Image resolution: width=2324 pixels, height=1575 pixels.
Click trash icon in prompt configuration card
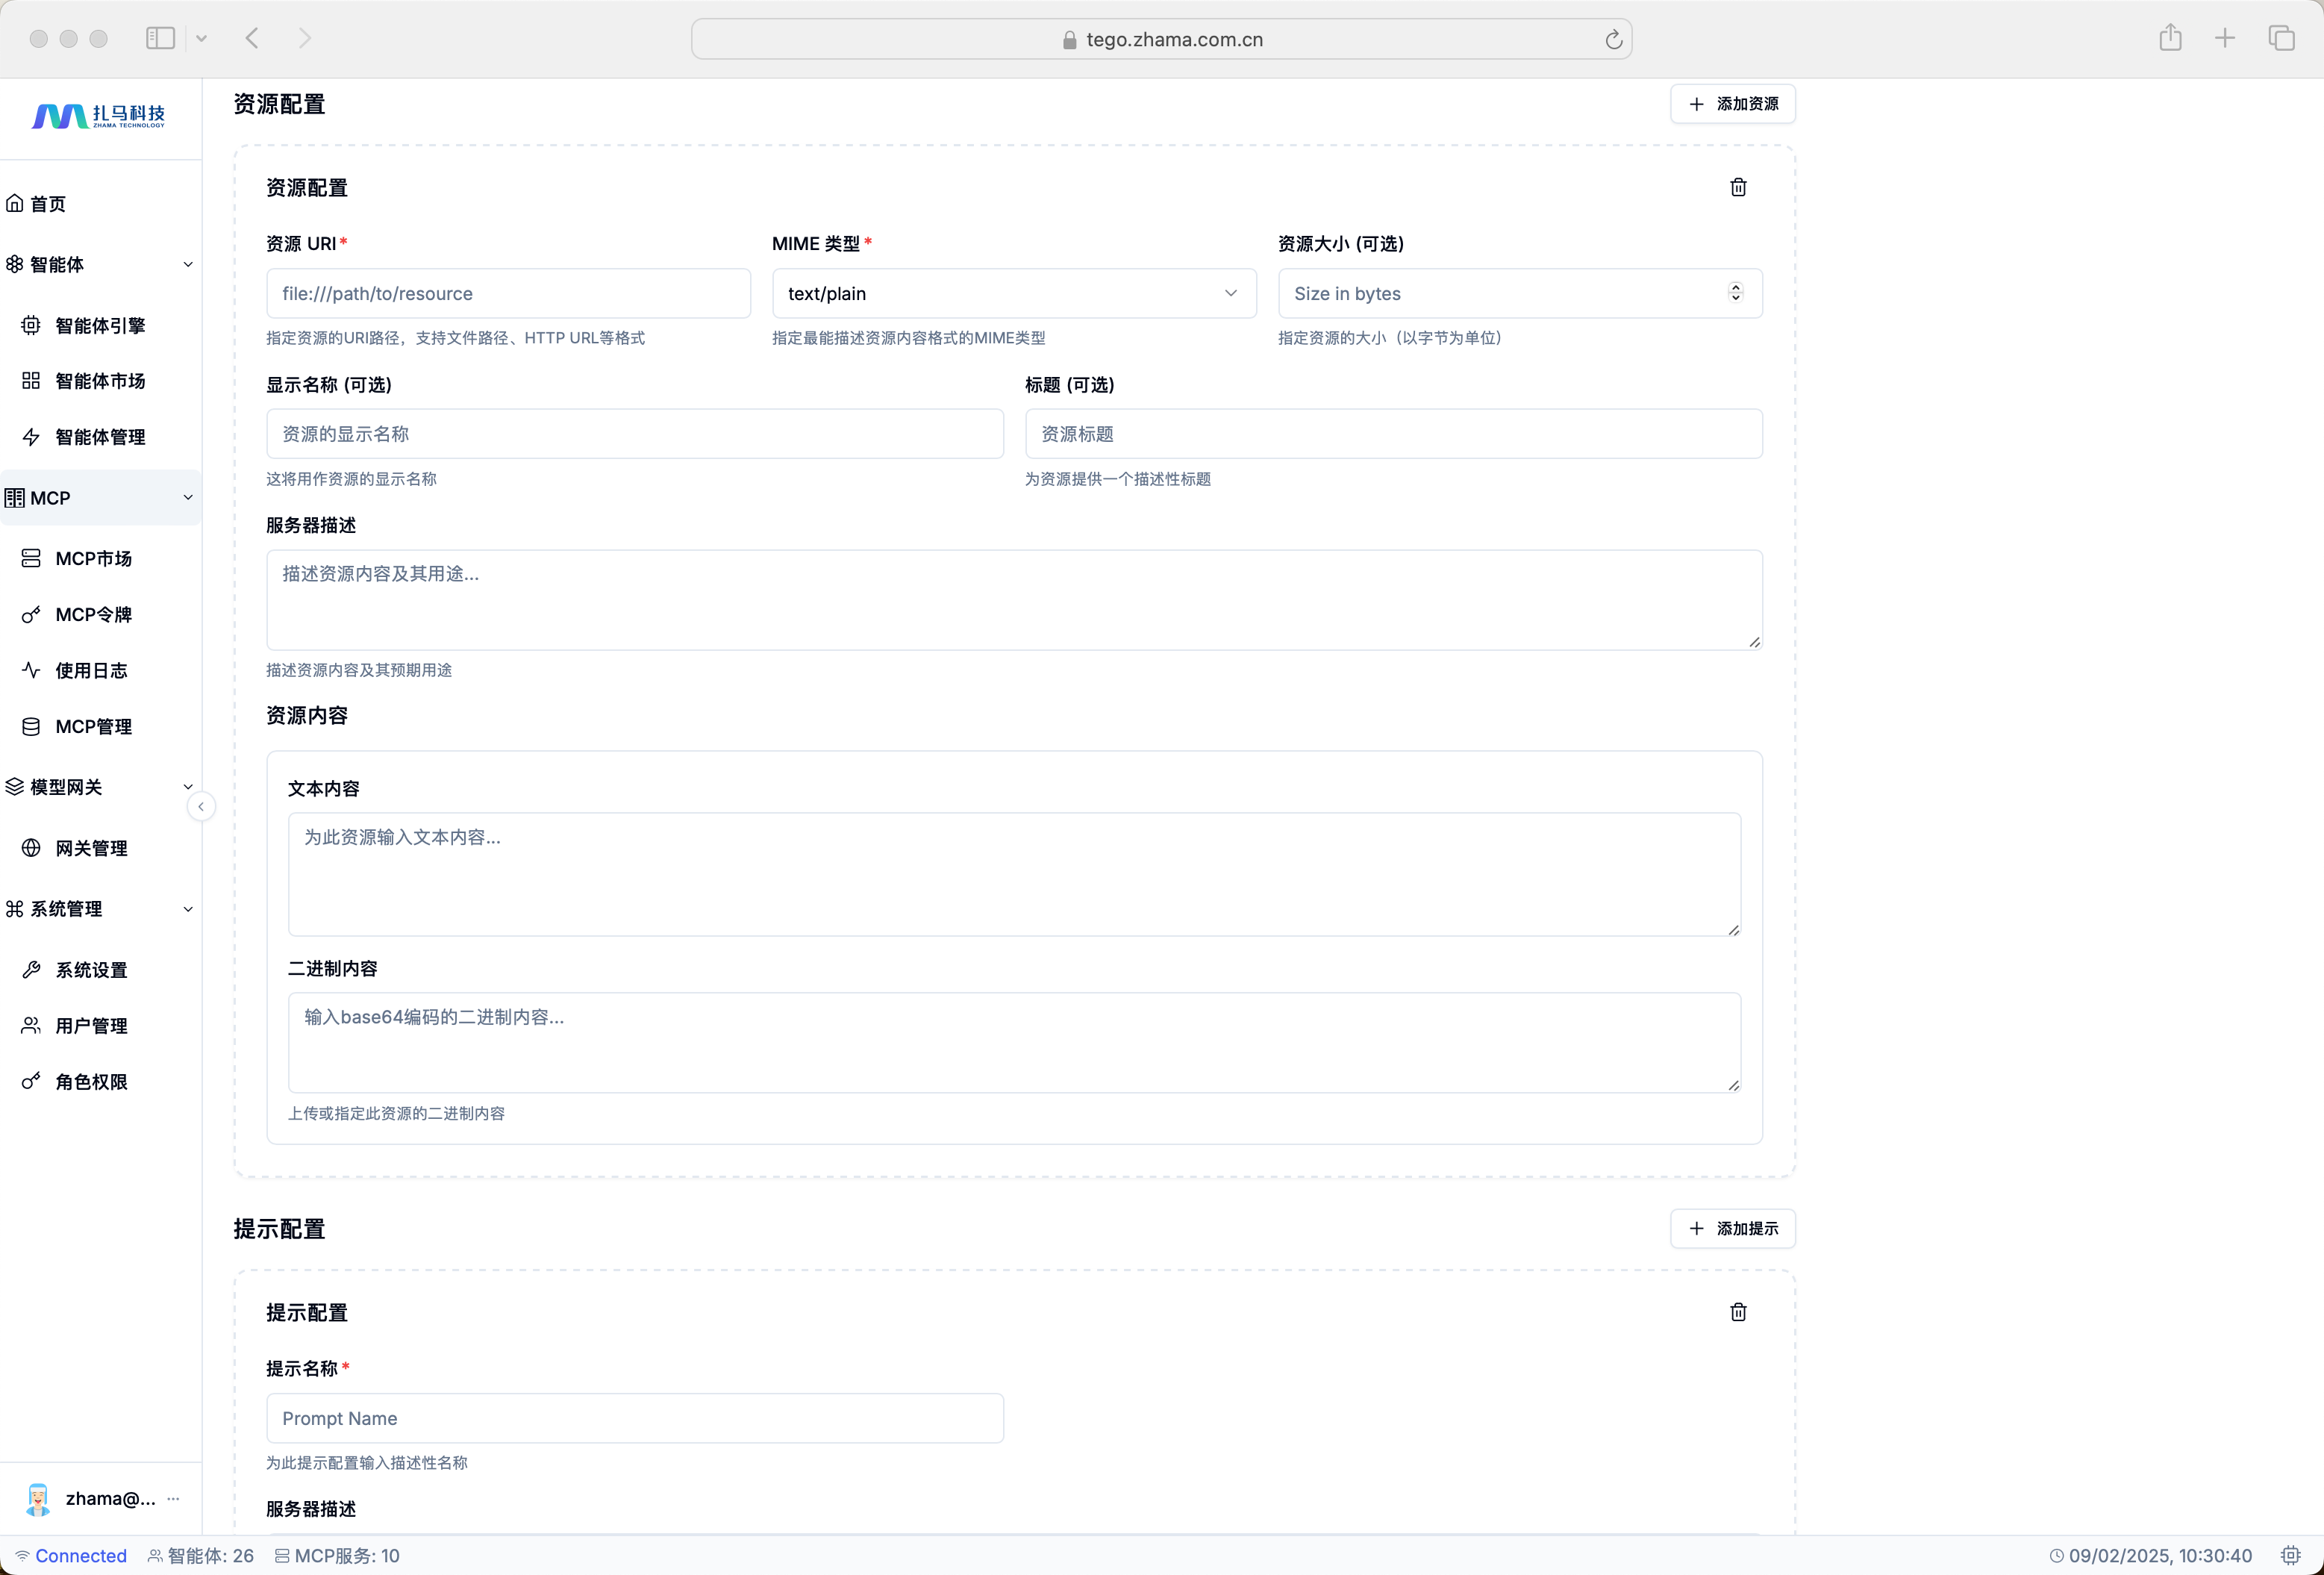pos(1738,1312)
